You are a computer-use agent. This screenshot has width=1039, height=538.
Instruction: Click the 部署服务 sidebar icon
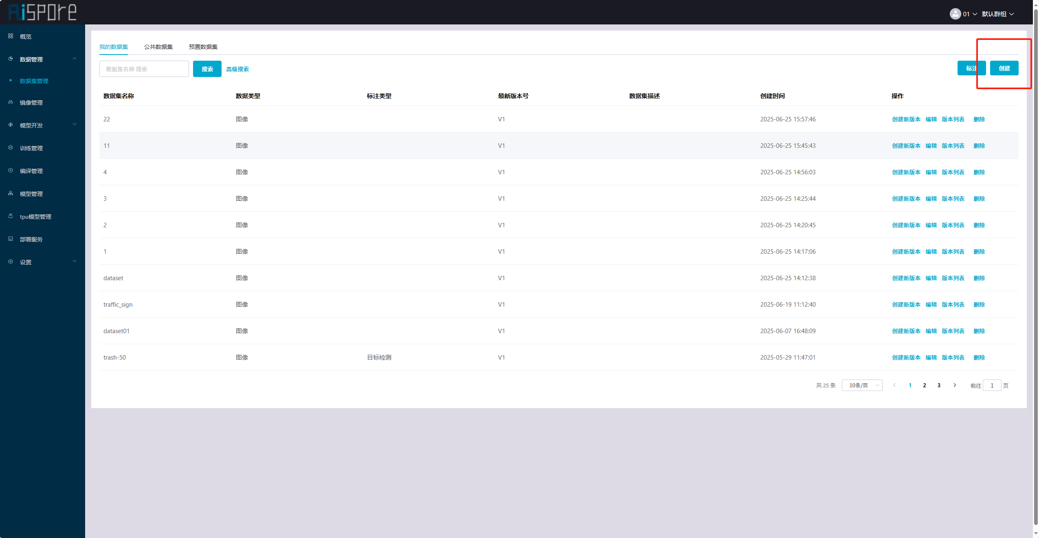point(11,239)
